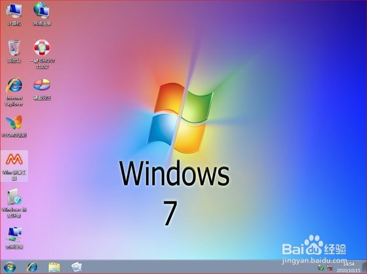Screen dimensions: 367x274
Task: Open the Computer (计算机) desktop icon
Action: [14, 14]
